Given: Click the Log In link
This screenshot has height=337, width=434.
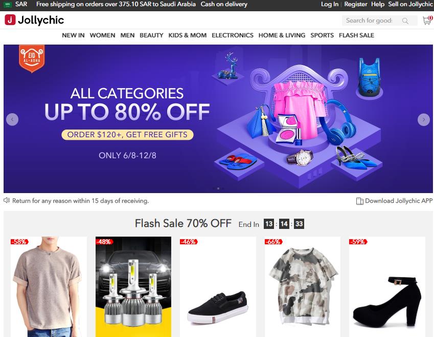Looking at the screenshot, I should 330,4.
